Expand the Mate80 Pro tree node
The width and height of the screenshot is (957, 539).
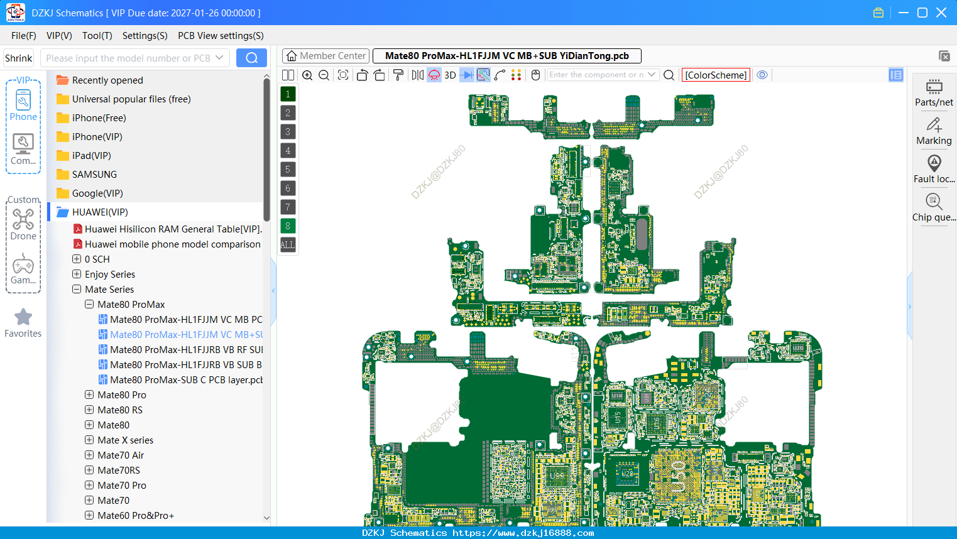coord(89,395)
